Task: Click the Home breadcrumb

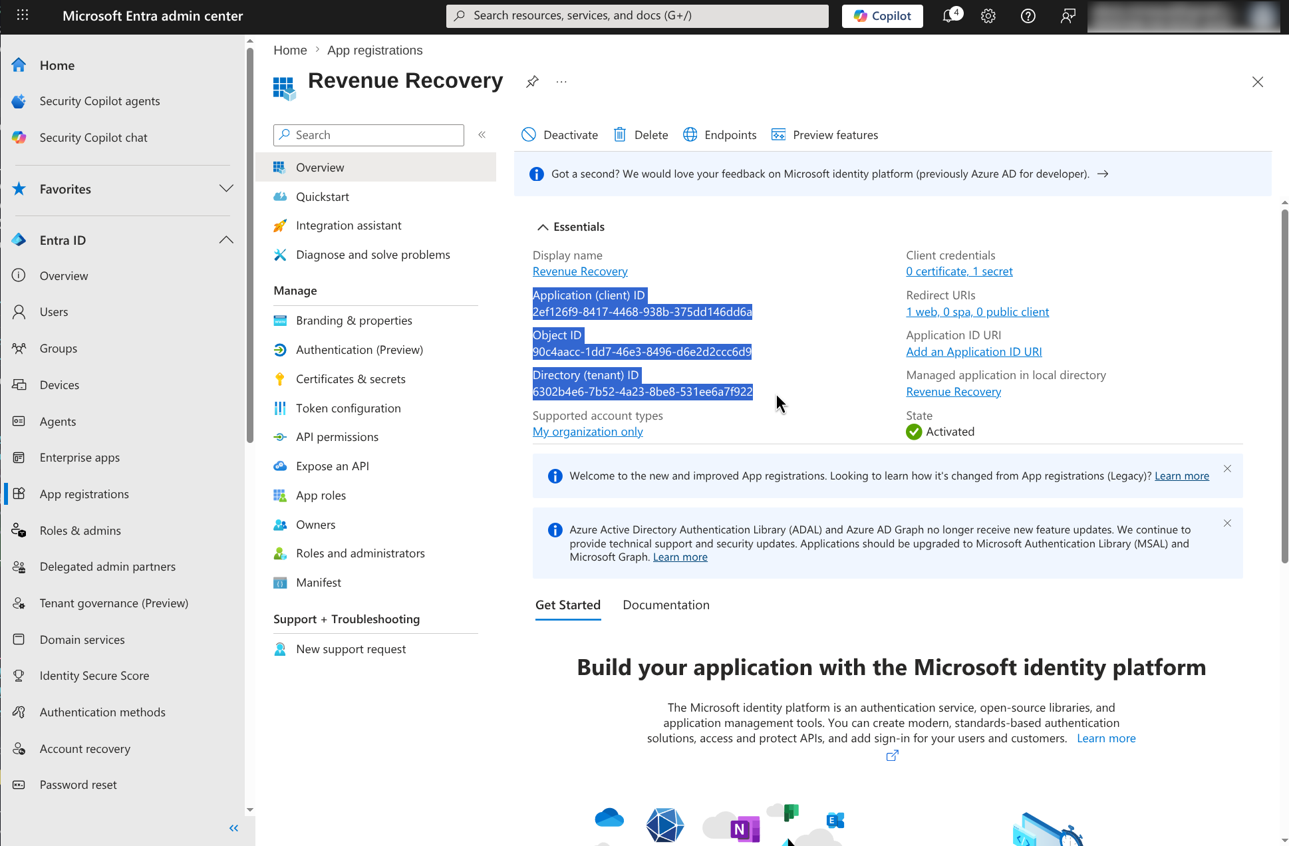Action: pos(290,51)
